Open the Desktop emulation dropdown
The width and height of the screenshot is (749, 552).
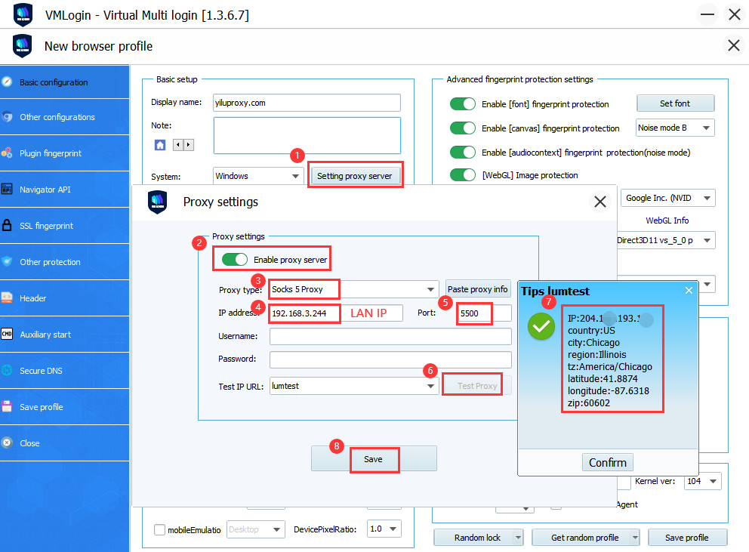pyautogui.click(x=255, y=529)
